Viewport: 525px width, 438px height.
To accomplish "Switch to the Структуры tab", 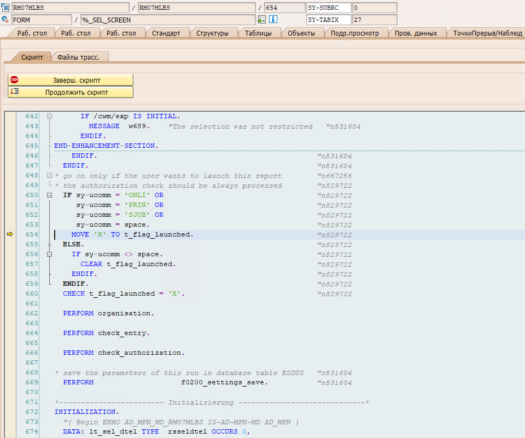I will click(212, 33).
